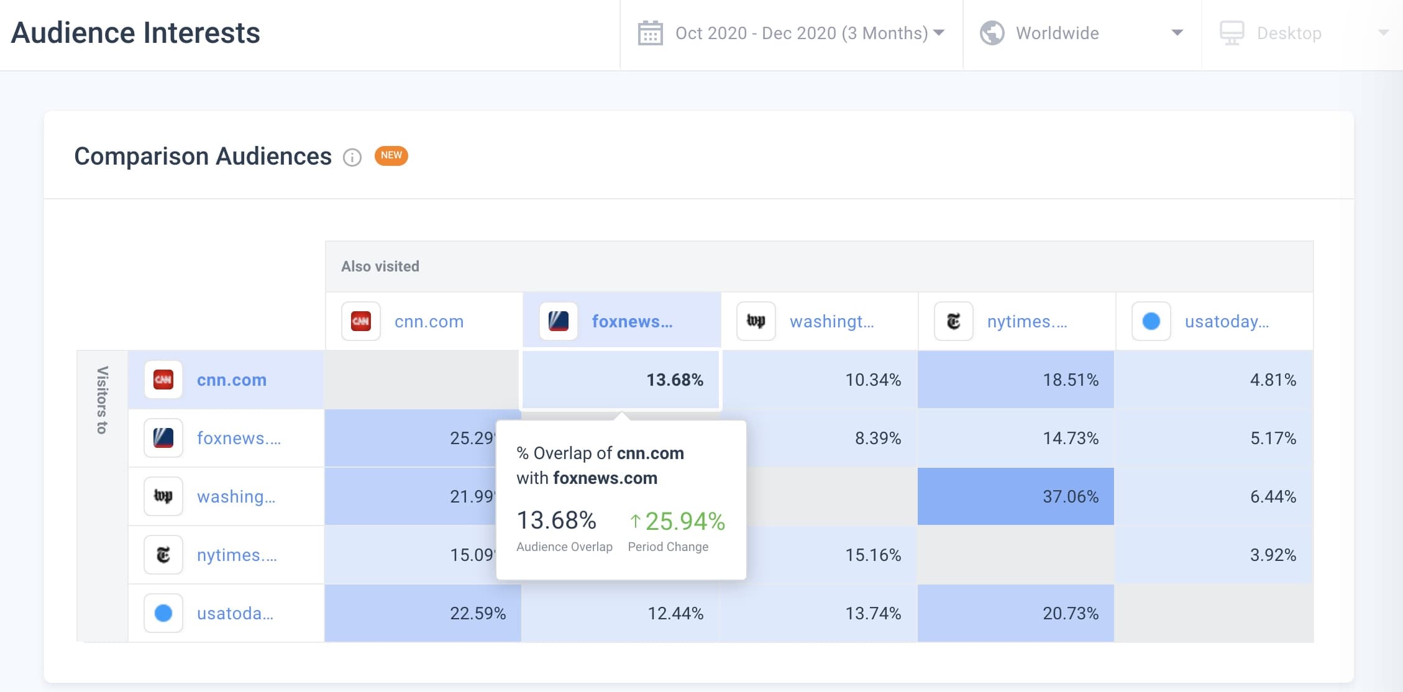Click the info icon beside Comparison Audiences
Image resolution: width=1403 pixels, height=692 pixels.
(x=352, y=157)
